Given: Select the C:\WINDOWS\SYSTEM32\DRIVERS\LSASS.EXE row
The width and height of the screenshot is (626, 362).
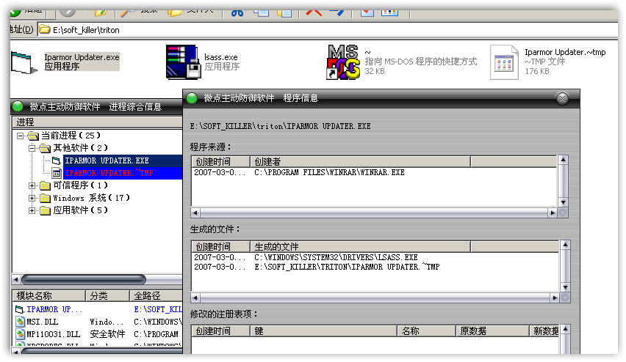Looking at the screenshot, I should pyautogui.click(x=374, y=257).
